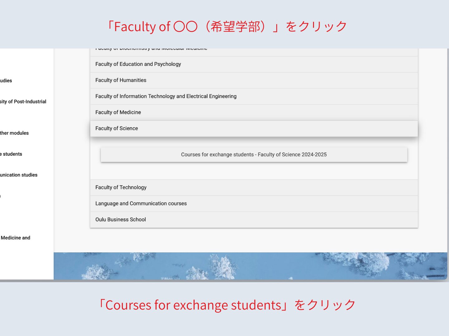Expand the Oulu Business School row
449x336 pixels.
[121, 220]
